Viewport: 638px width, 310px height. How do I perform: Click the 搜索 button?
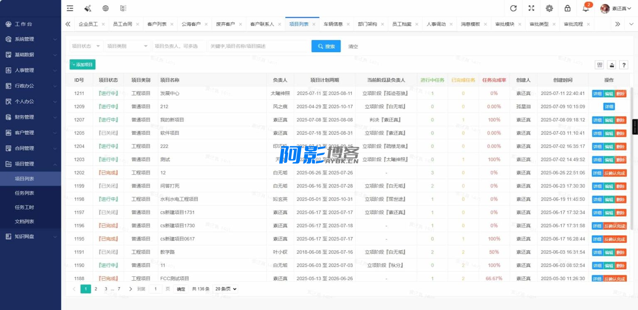click(x=326, y=46)
